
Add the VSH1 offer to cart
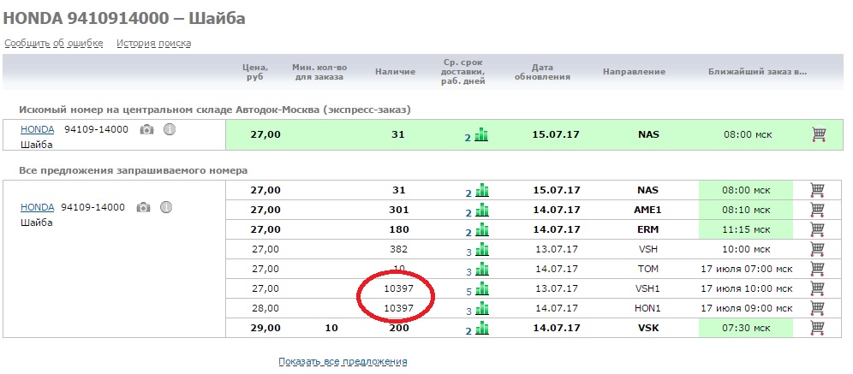(817, 288)
